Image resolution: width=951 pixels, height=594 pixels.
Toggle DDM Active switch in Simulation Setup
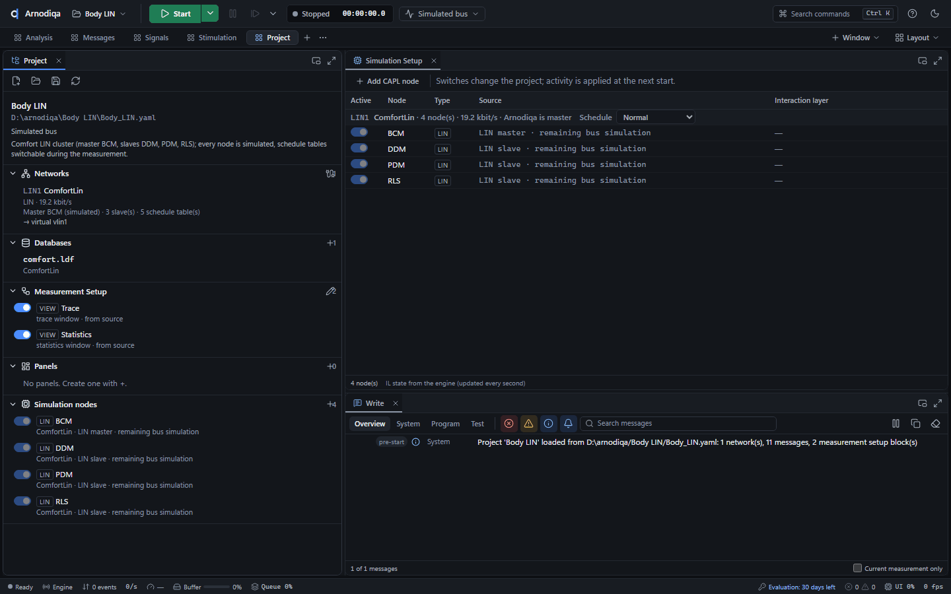pyautogui.click(x=359, y=148)
